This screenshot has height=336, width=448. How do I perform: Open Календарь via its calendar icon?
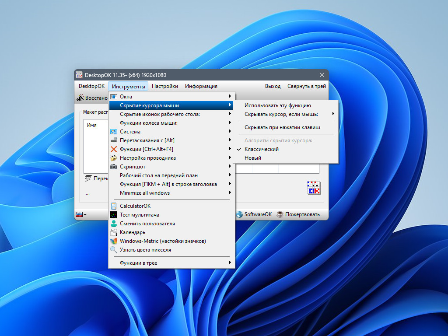pyautogui.click(x=114, y=232)
